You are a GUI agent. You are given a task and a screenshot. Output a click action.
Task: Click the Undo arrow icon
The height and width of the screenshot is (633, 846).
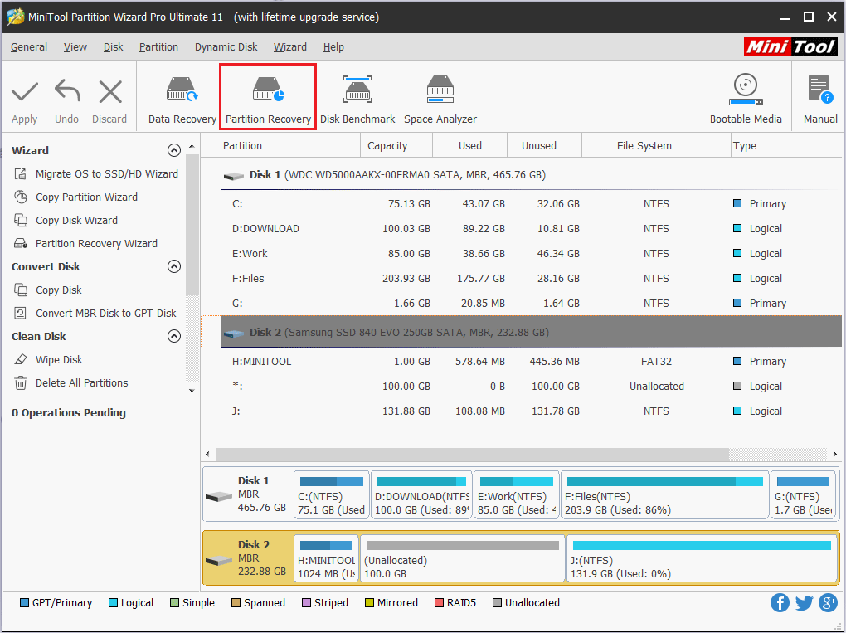(x=67, y=90)
